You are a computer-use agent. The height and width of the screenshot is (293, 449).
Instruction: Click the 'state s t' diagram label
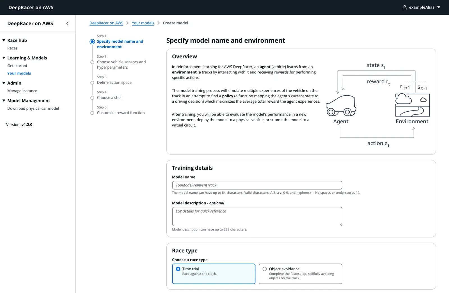coord(376,66)
